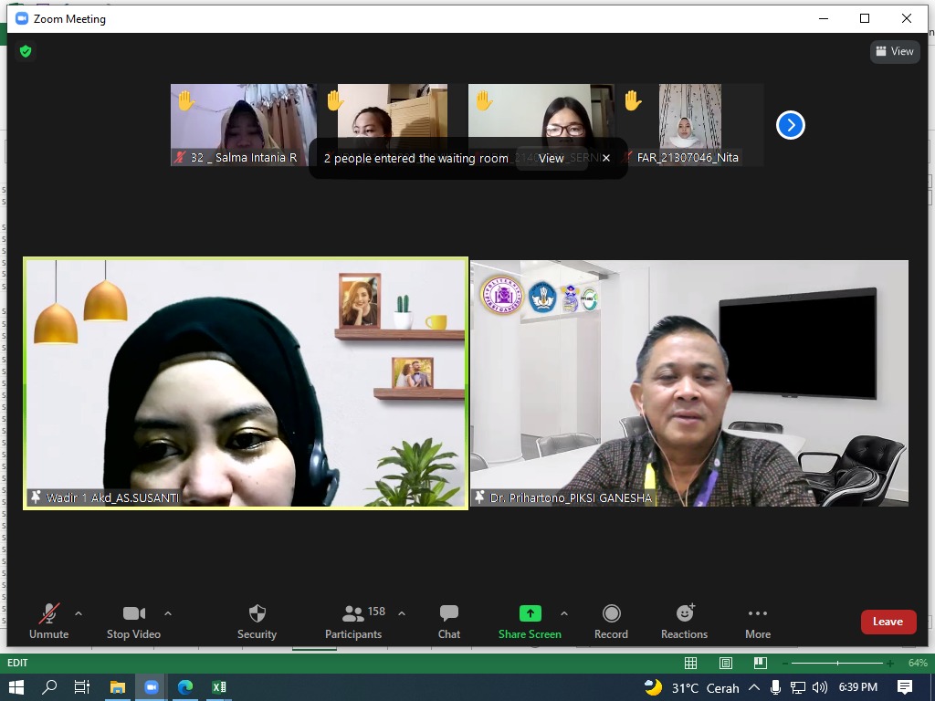Click raised hand icon on Salma Intania tile
This screenshot has width=935, height=701.
(x=185, y=100)
